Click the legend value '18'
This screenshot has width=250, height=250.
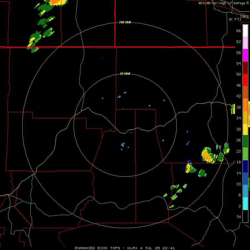point(239,162)
